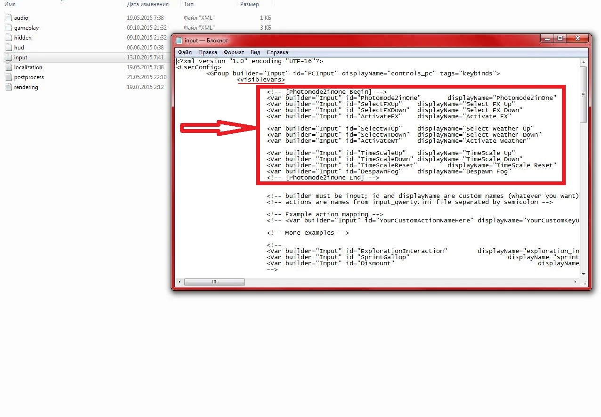Click the gameplay file icon
This screenshot has height=417, width=601.
click(x=8, y=28)
